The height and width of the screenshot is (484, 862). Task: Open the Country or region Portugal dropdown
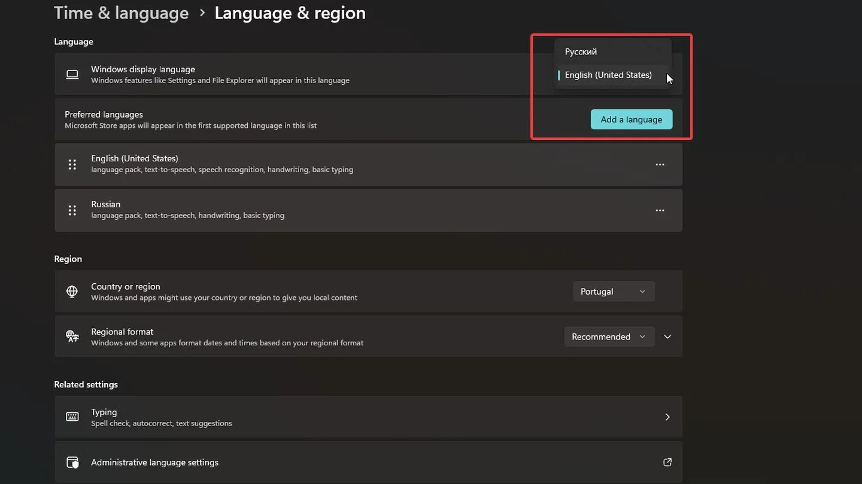click(614, 292)
